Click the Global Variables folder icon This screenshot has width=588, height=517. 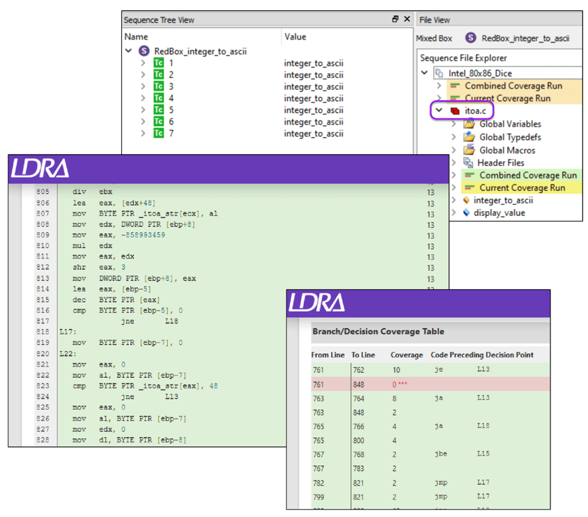pos(469,124)
